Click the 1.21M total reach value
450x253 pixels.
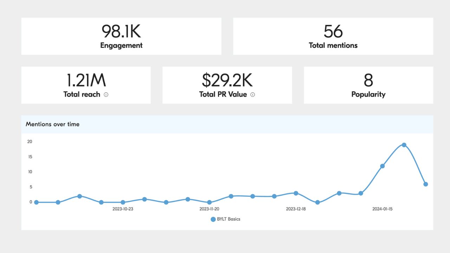pyautogui.click(x=86, y=80)
